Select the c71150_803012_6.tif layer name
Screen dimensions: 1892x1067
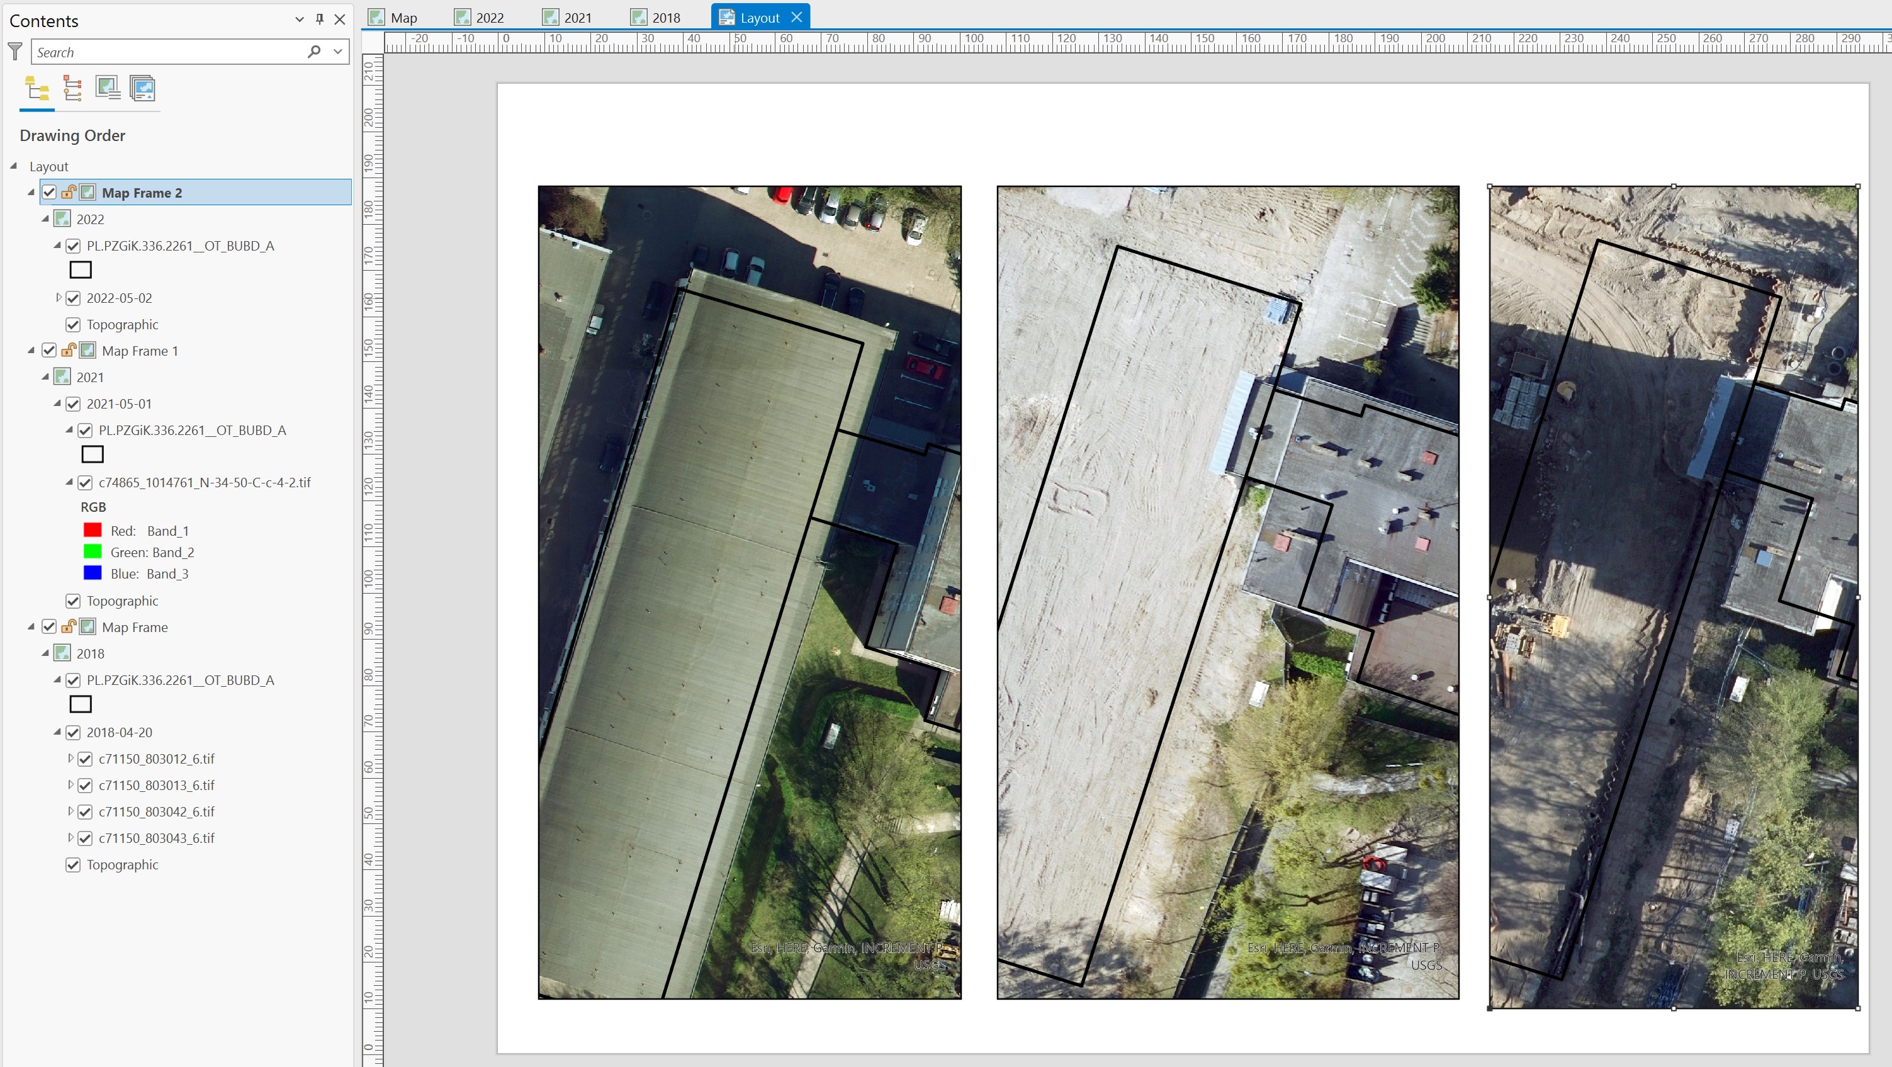(157, 759)
